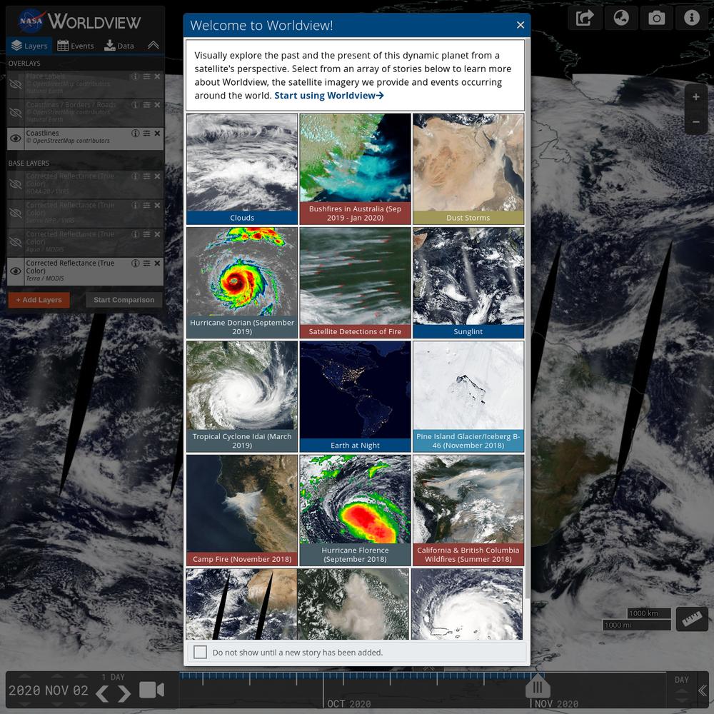Viewport: 714px width, 714px height.
Task: Show info for Terra / MODIS layer
Action: [135, 263]
